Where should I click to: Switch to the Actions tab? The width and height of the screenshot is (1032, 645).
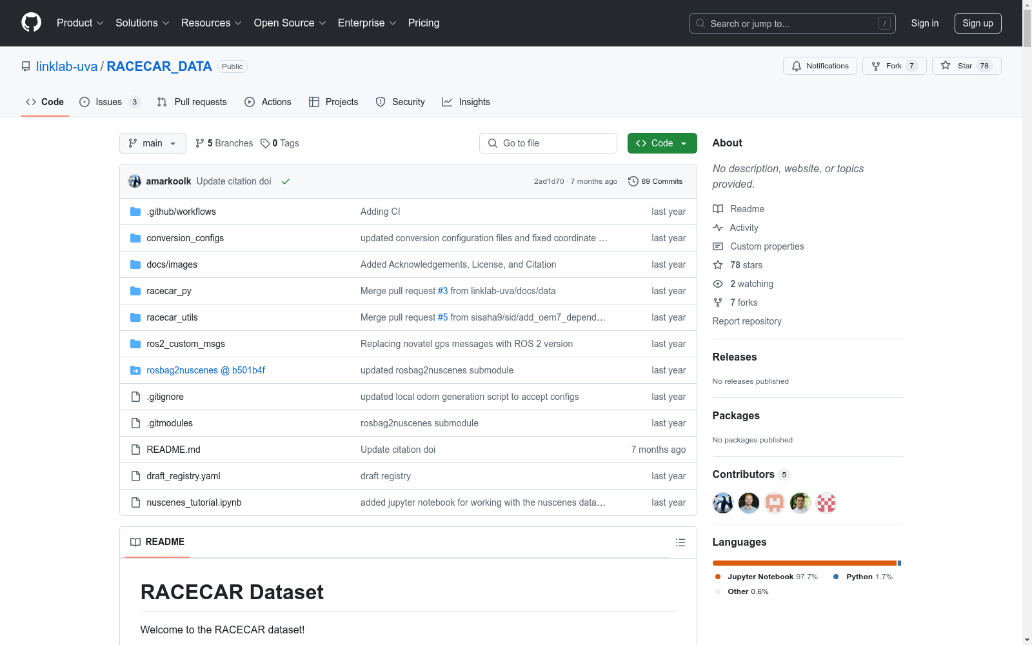pos(268,102)
